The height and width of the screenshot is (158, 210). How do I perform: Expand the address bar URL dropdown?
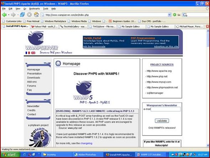[169, 15]
